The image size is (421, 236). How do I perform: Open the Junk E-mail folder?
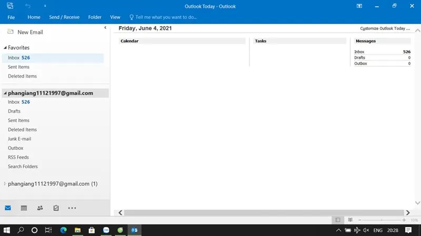[x=19, y=139]
